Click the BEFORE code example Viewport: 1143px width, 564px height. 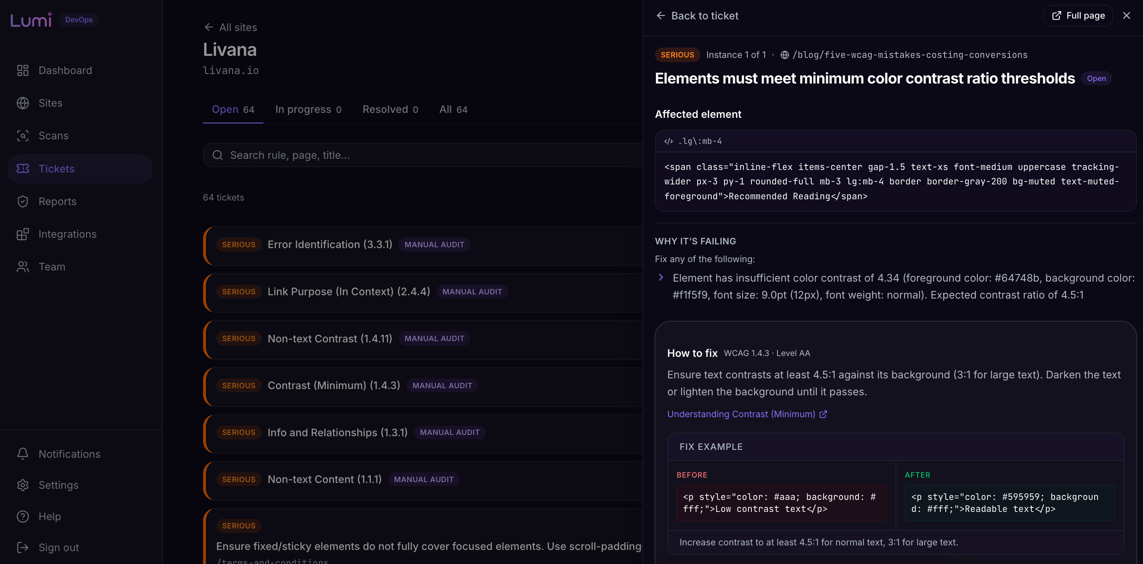(x=782, y=503)
